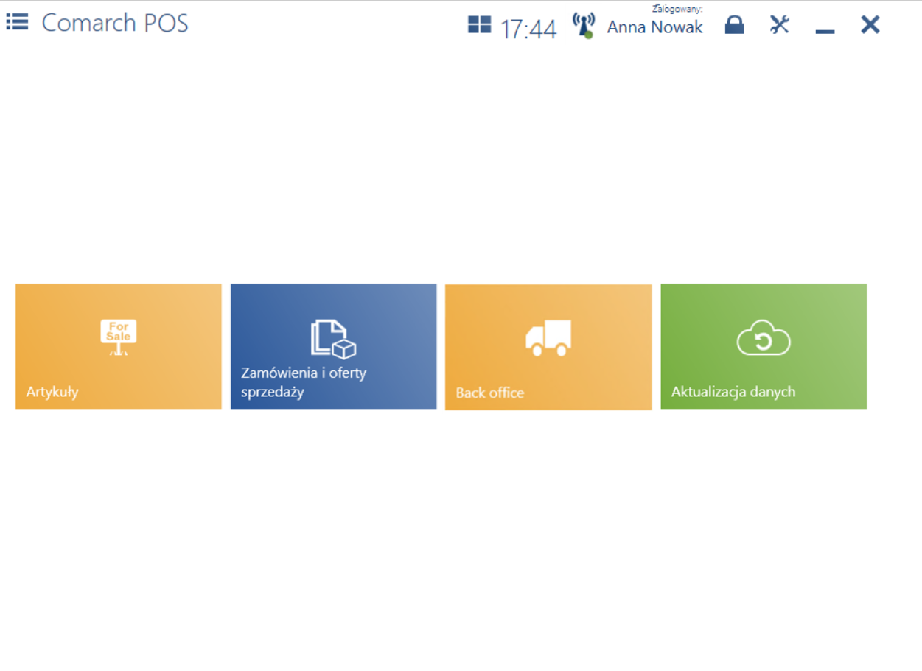Minimize the Comarch POS window
This screenshot has height=671, width=922.
coord(825,31)
